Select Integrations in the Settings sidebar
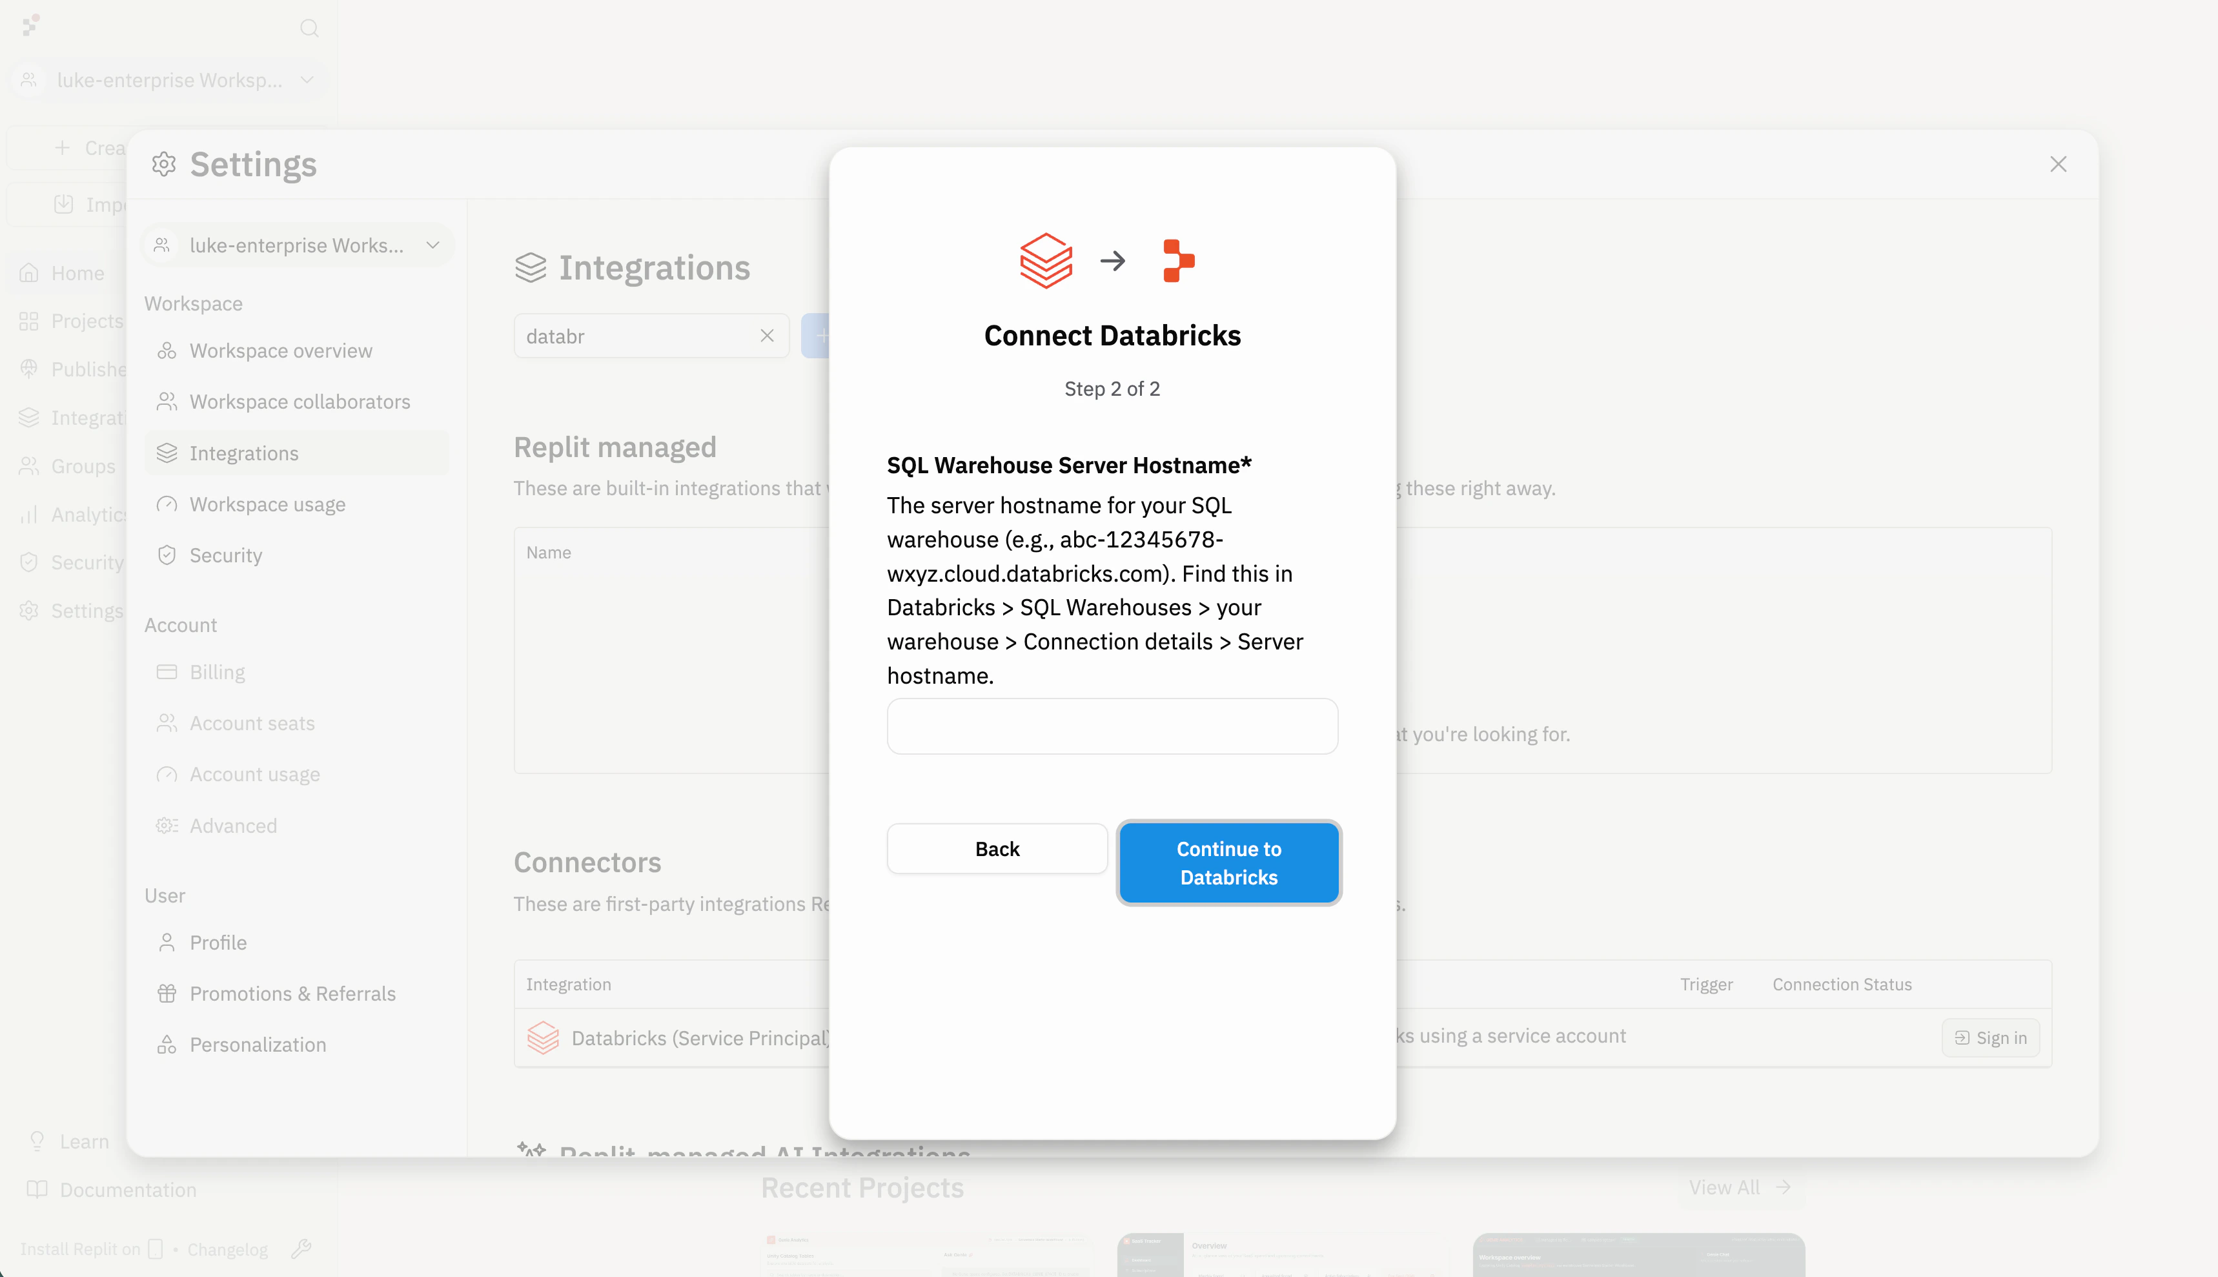This screenshot has height=1277, width=2218. pos(297,453)
